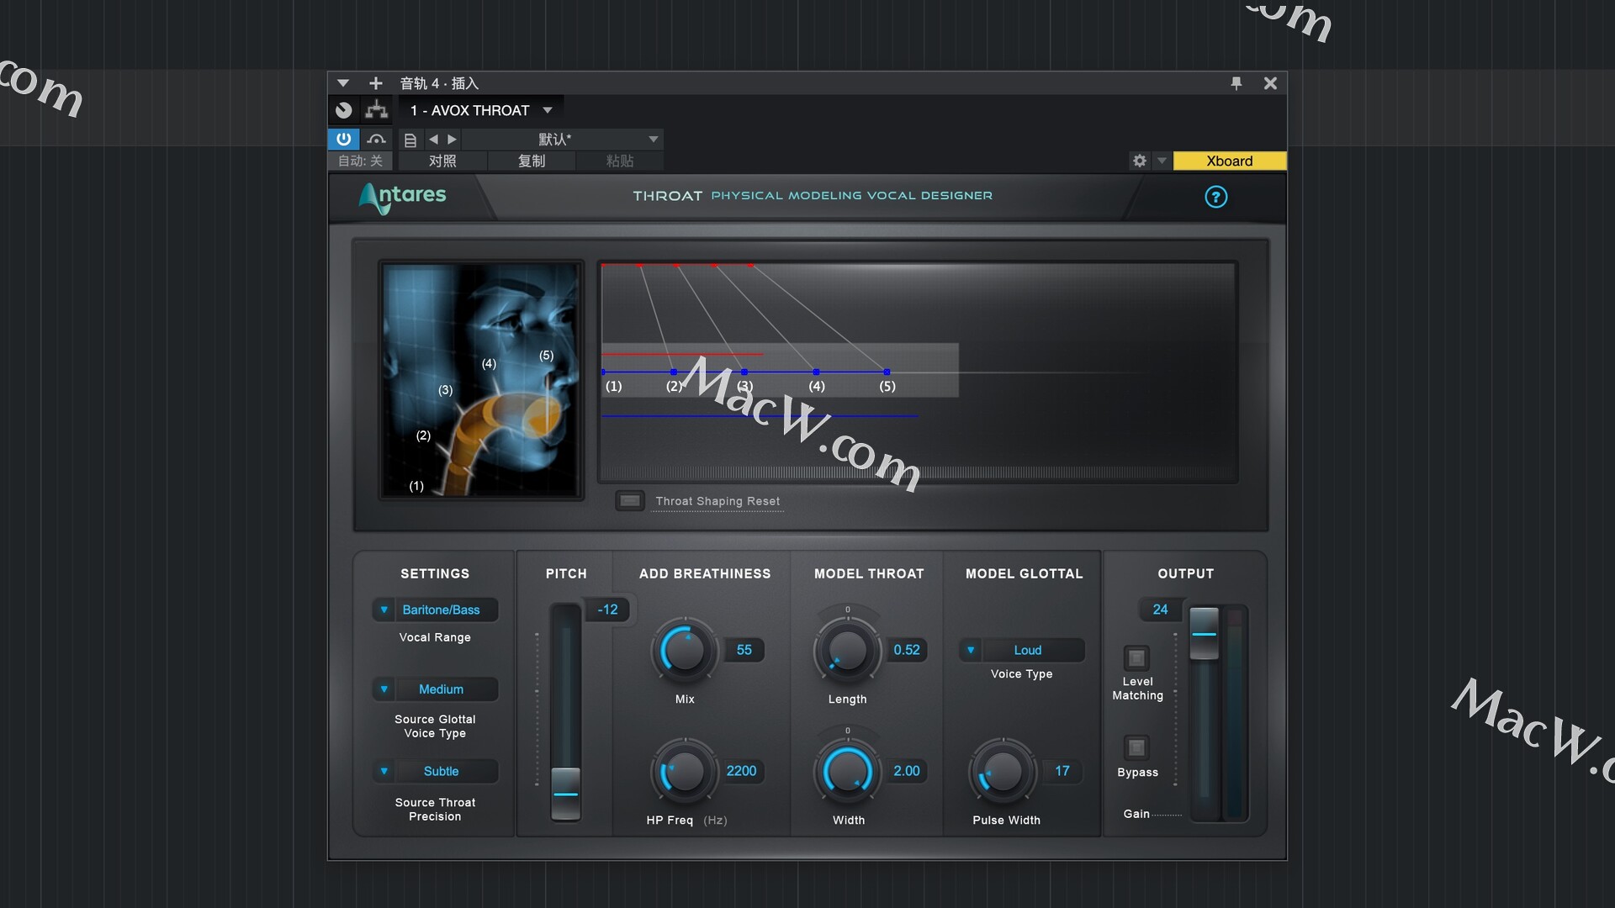This screenshot has height=908, width=1615.
Task: Click the automation curve icon next to power
Action: pyautogui.click(x=376, y=139)
